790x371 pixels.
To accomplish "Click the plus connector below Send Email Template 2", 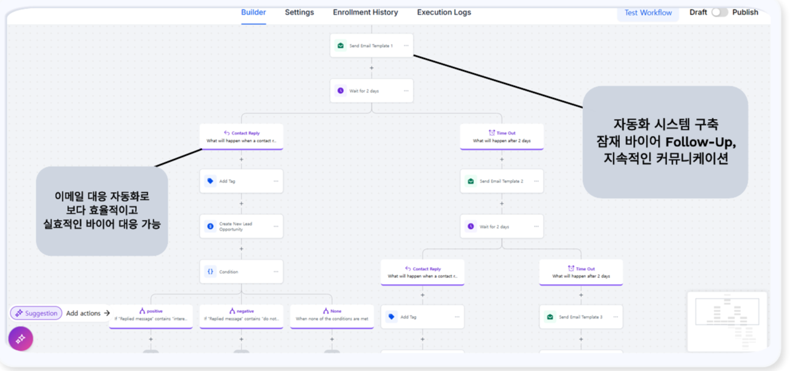I will 502,204.
